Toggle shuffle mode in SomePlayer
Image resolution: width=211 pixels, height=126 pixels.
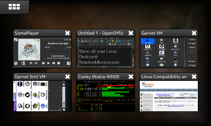36,63
